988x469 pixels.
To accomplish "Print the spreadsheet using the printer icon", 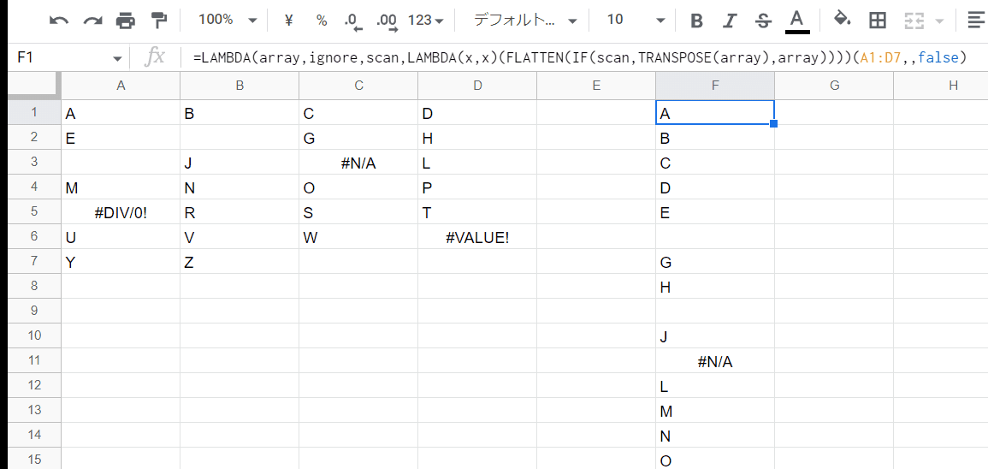I will (126, 21).
